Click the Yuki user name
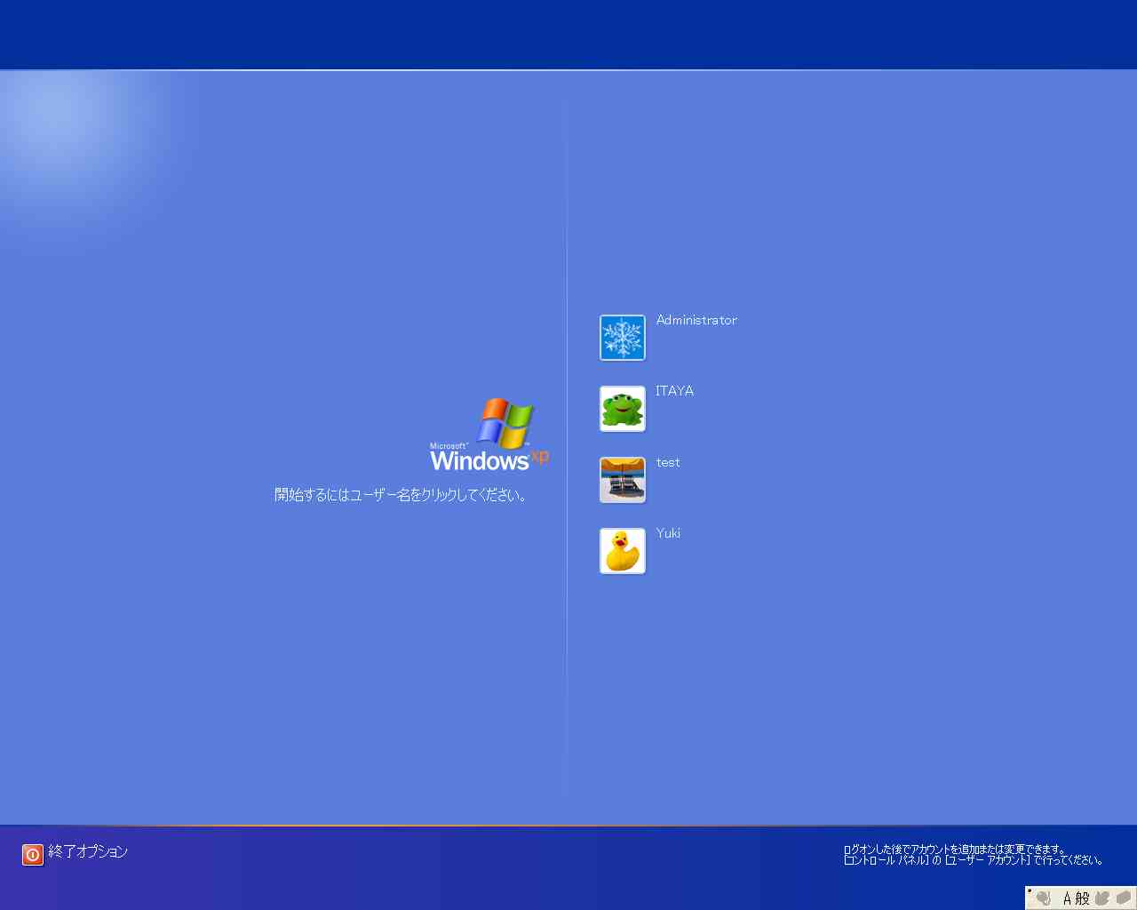1137x910 pixels. point(668,533)
